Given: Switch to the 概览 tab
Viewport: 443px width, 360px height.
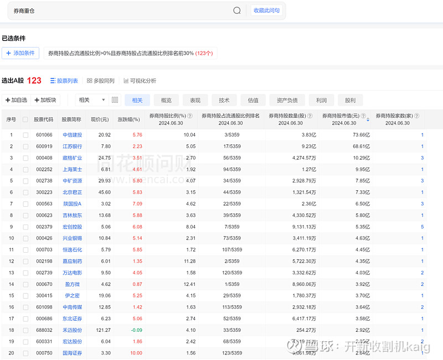Looking at the screenshot, I should pyautogui.click(x=166, y=100).
